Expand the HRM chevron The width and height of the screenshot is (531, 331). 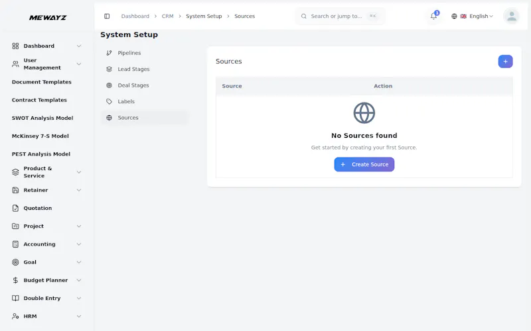pyautogui.click(x=79, y=316)
